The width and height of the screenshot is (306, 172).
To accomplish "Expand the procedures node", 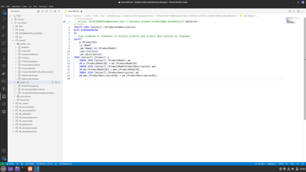I will [x=14, y=96].
